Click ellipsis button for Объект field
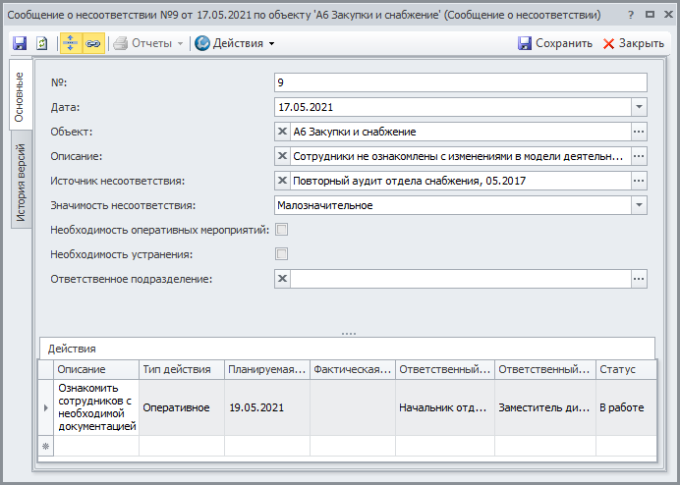The image size is (680, 485). [639, 132]
